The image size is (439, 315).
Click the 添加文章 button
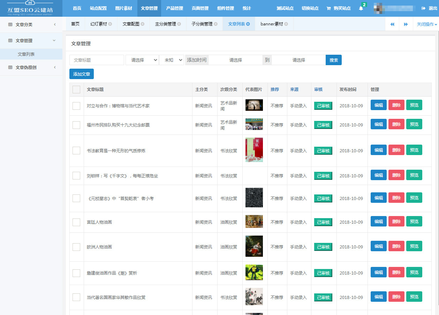(x=82, y=74)
